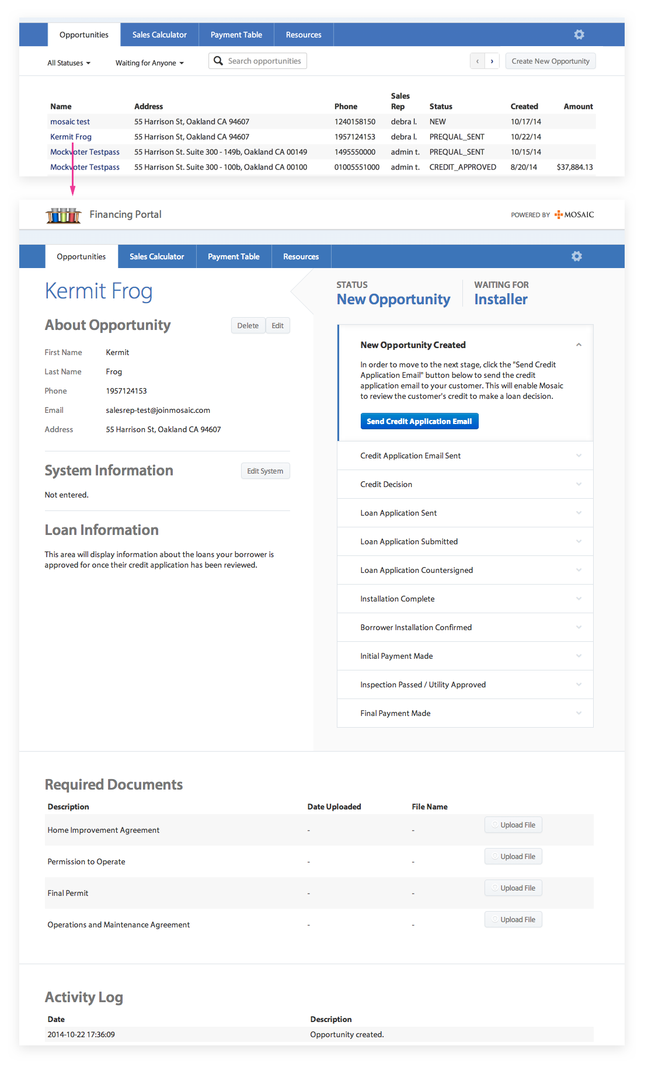Viewport: 648px width, 1067px height.
Task: Open the Waiting for Anyone dropdown
Action: tap(149, 63)
